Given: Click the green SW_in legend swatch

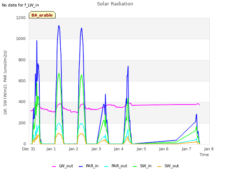Looking at the screenshot, I should [x=135, y=167].
